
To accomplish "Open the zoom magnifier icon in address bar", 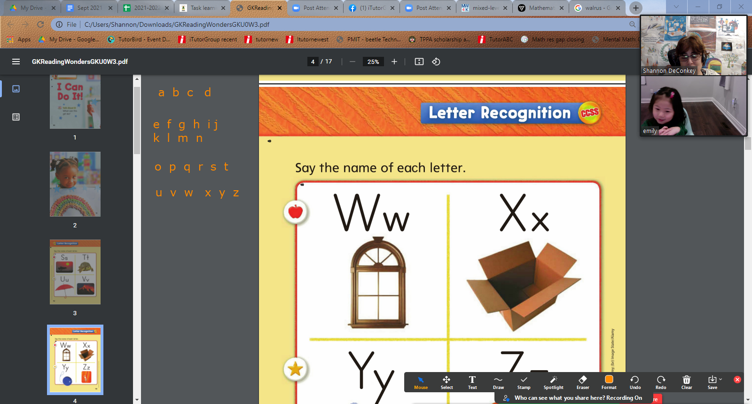I will point(632,24).
